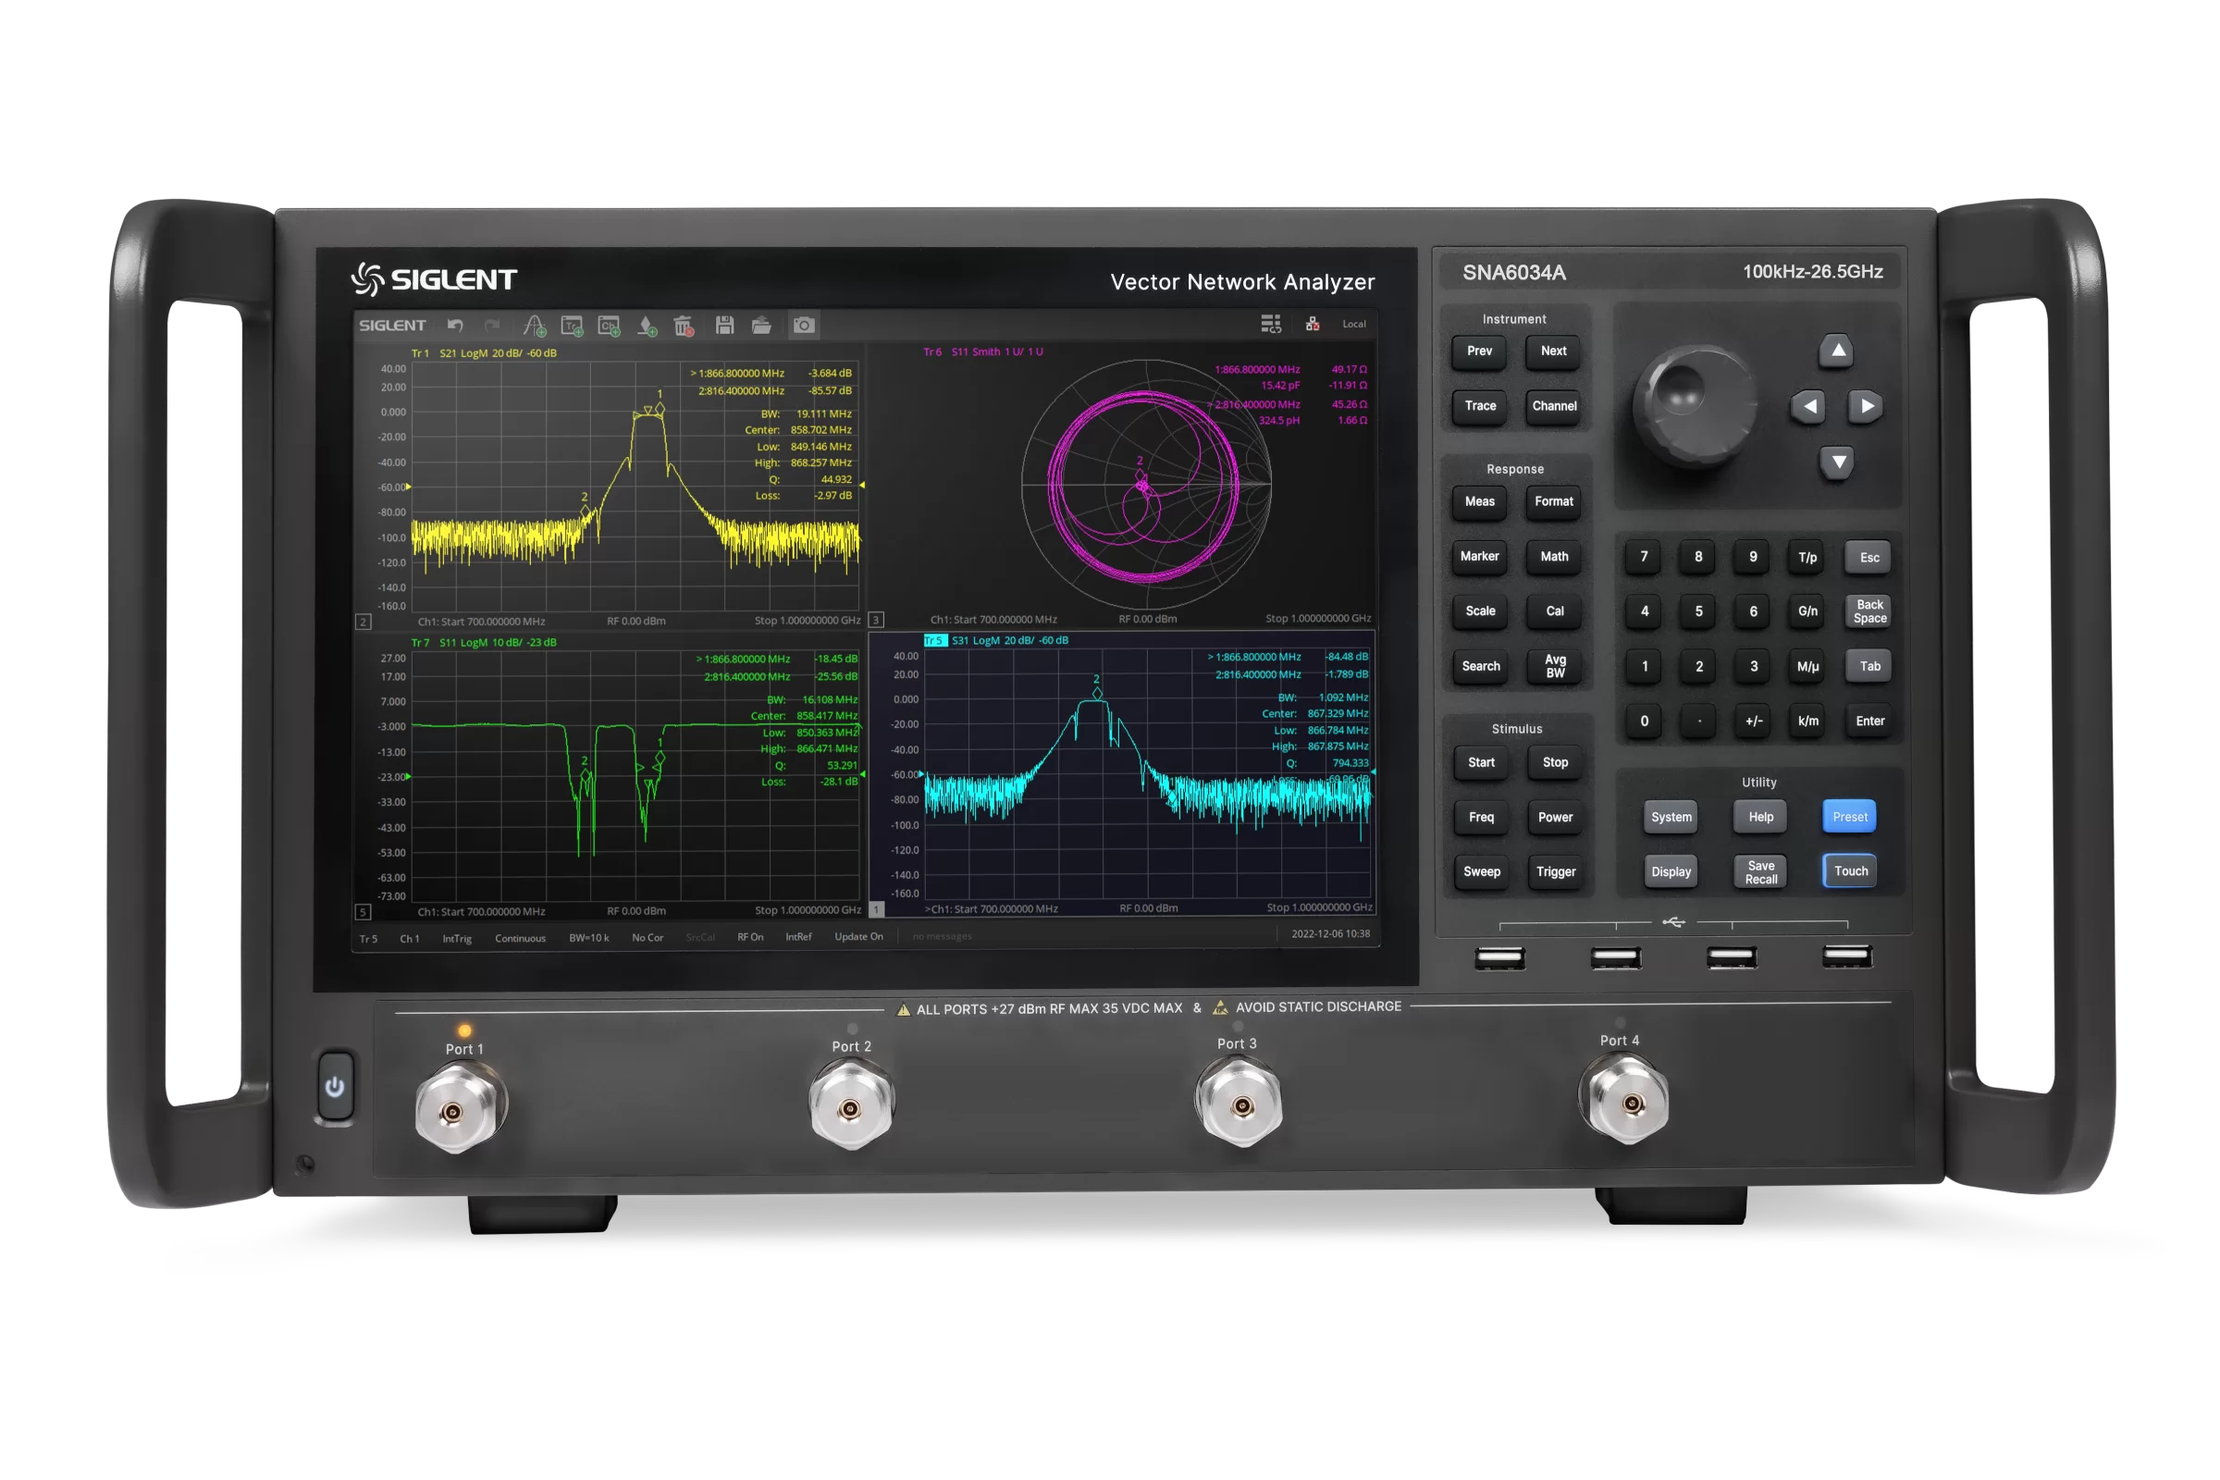Switch the IntTrig trigger source in status bar

click(457, 939)
